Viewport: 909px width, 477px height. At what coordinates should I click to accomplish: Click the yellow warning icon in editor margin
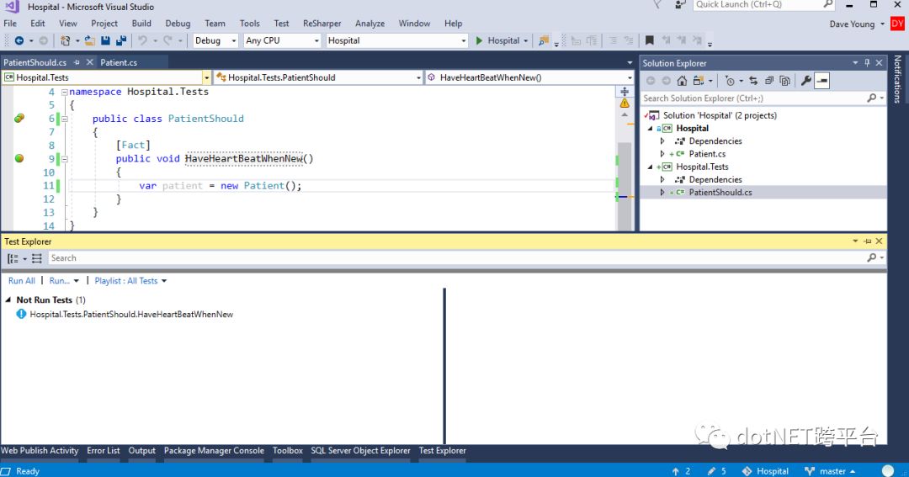(625, 103)
